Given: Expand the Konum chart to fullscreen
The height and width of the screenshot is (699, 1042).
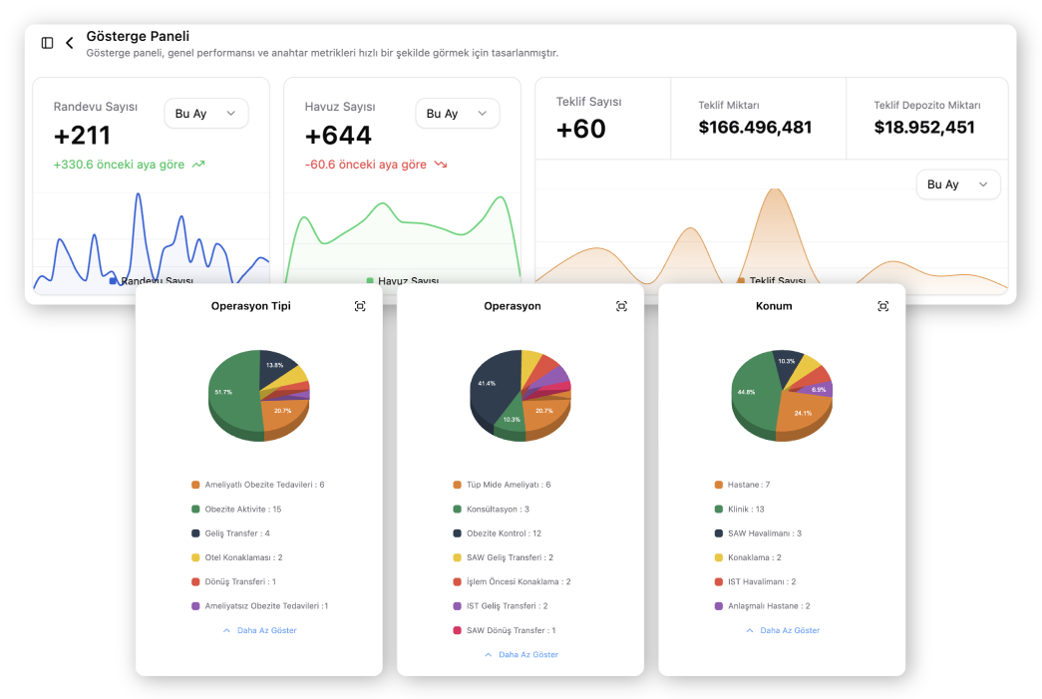Looking at the screenshot, I should (882, 306).
